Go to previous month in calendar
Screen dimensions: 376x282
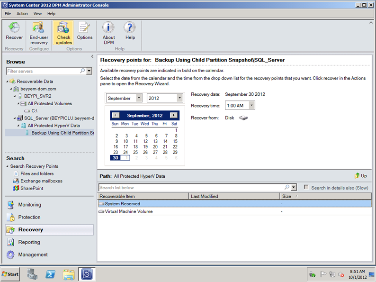coord(116,115)
